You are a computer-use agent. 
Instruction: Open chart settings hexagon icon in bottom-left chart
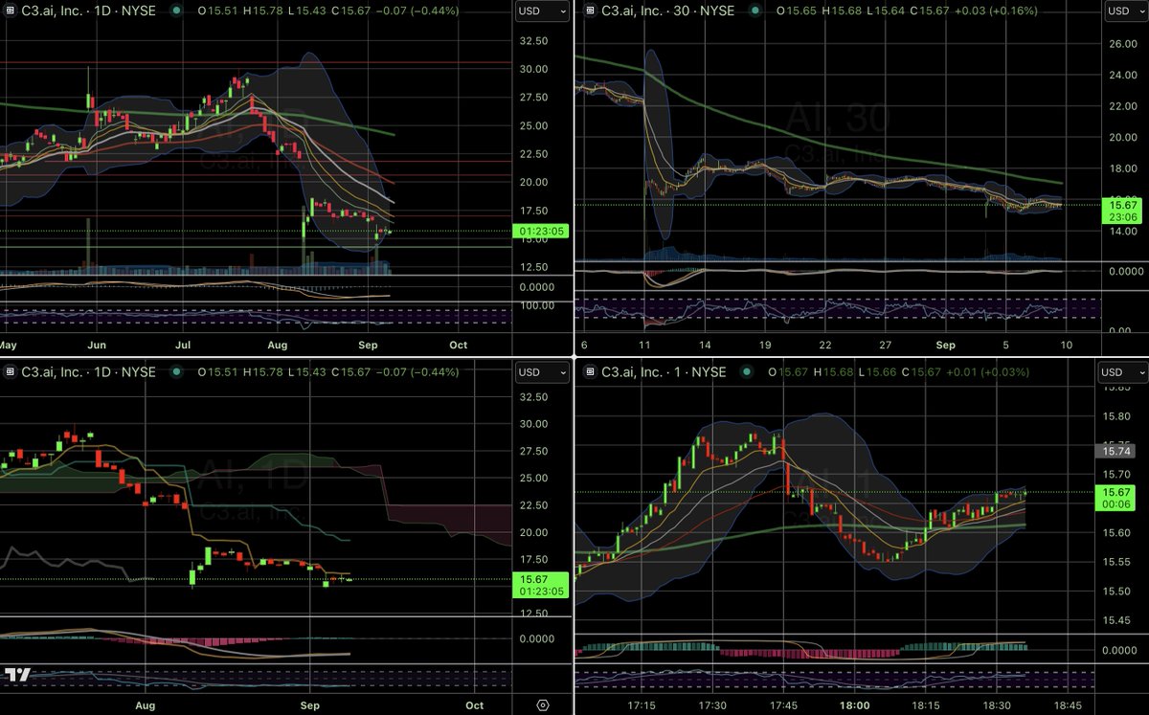pyautogui.click(x=542, y=704)
